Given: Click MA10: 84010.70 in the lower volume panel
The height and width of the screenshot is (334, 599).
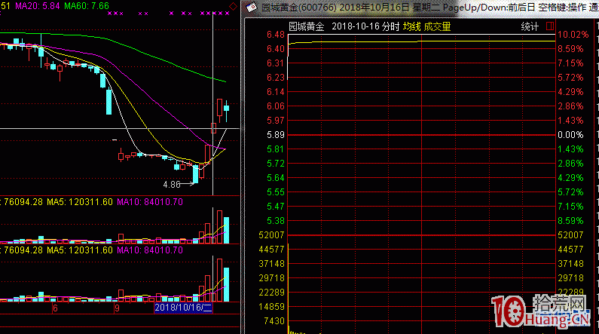Looking at the screenshot, I should point(150,250).
